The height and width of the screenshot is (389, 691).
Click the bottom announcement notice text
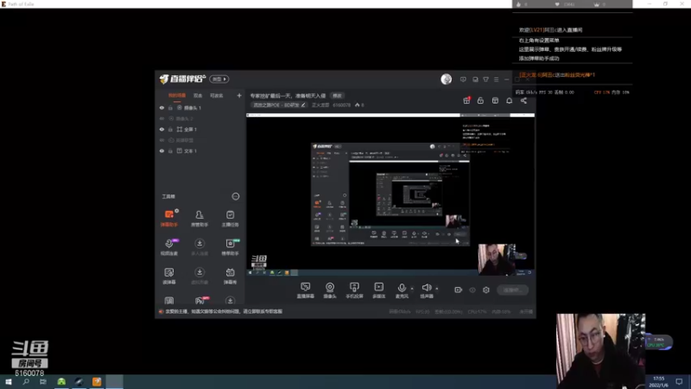click(224, 311)
